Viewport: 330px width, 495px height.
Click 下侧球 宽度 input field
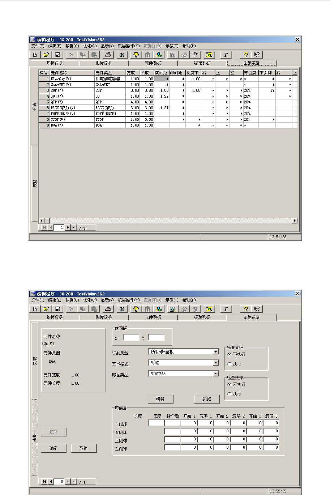coord(156,423)
